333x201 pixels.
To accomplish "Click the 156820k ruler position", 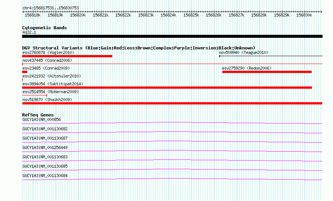I will pyautogui.click(x=78, y=15).
